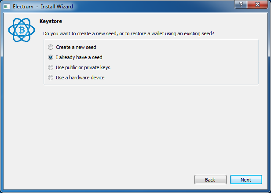Open help with the question mark button
Image resolution: width=271 pixels, height=193 pixels.
[x=241, y=4]
